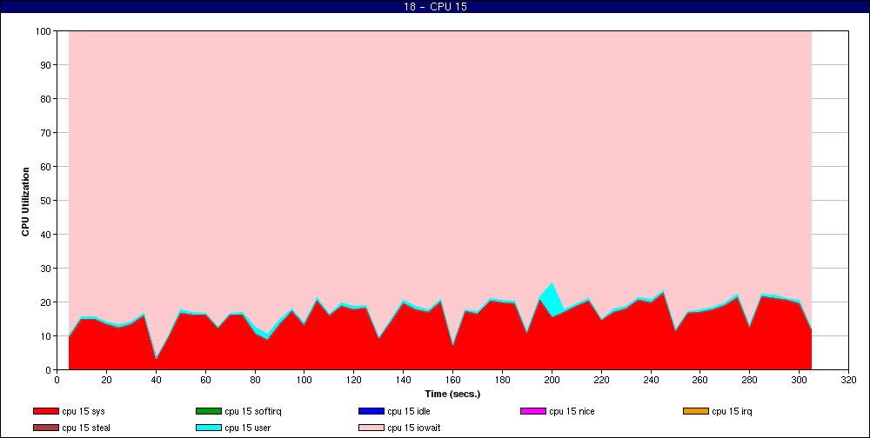This screenshot has height=438, width=870.
Task: Click the x-axis tick label 200
Action: 552,380
